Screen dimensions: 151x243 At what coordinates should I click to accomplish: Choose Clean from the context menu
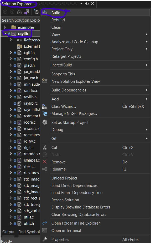click(x=95, y=27)
